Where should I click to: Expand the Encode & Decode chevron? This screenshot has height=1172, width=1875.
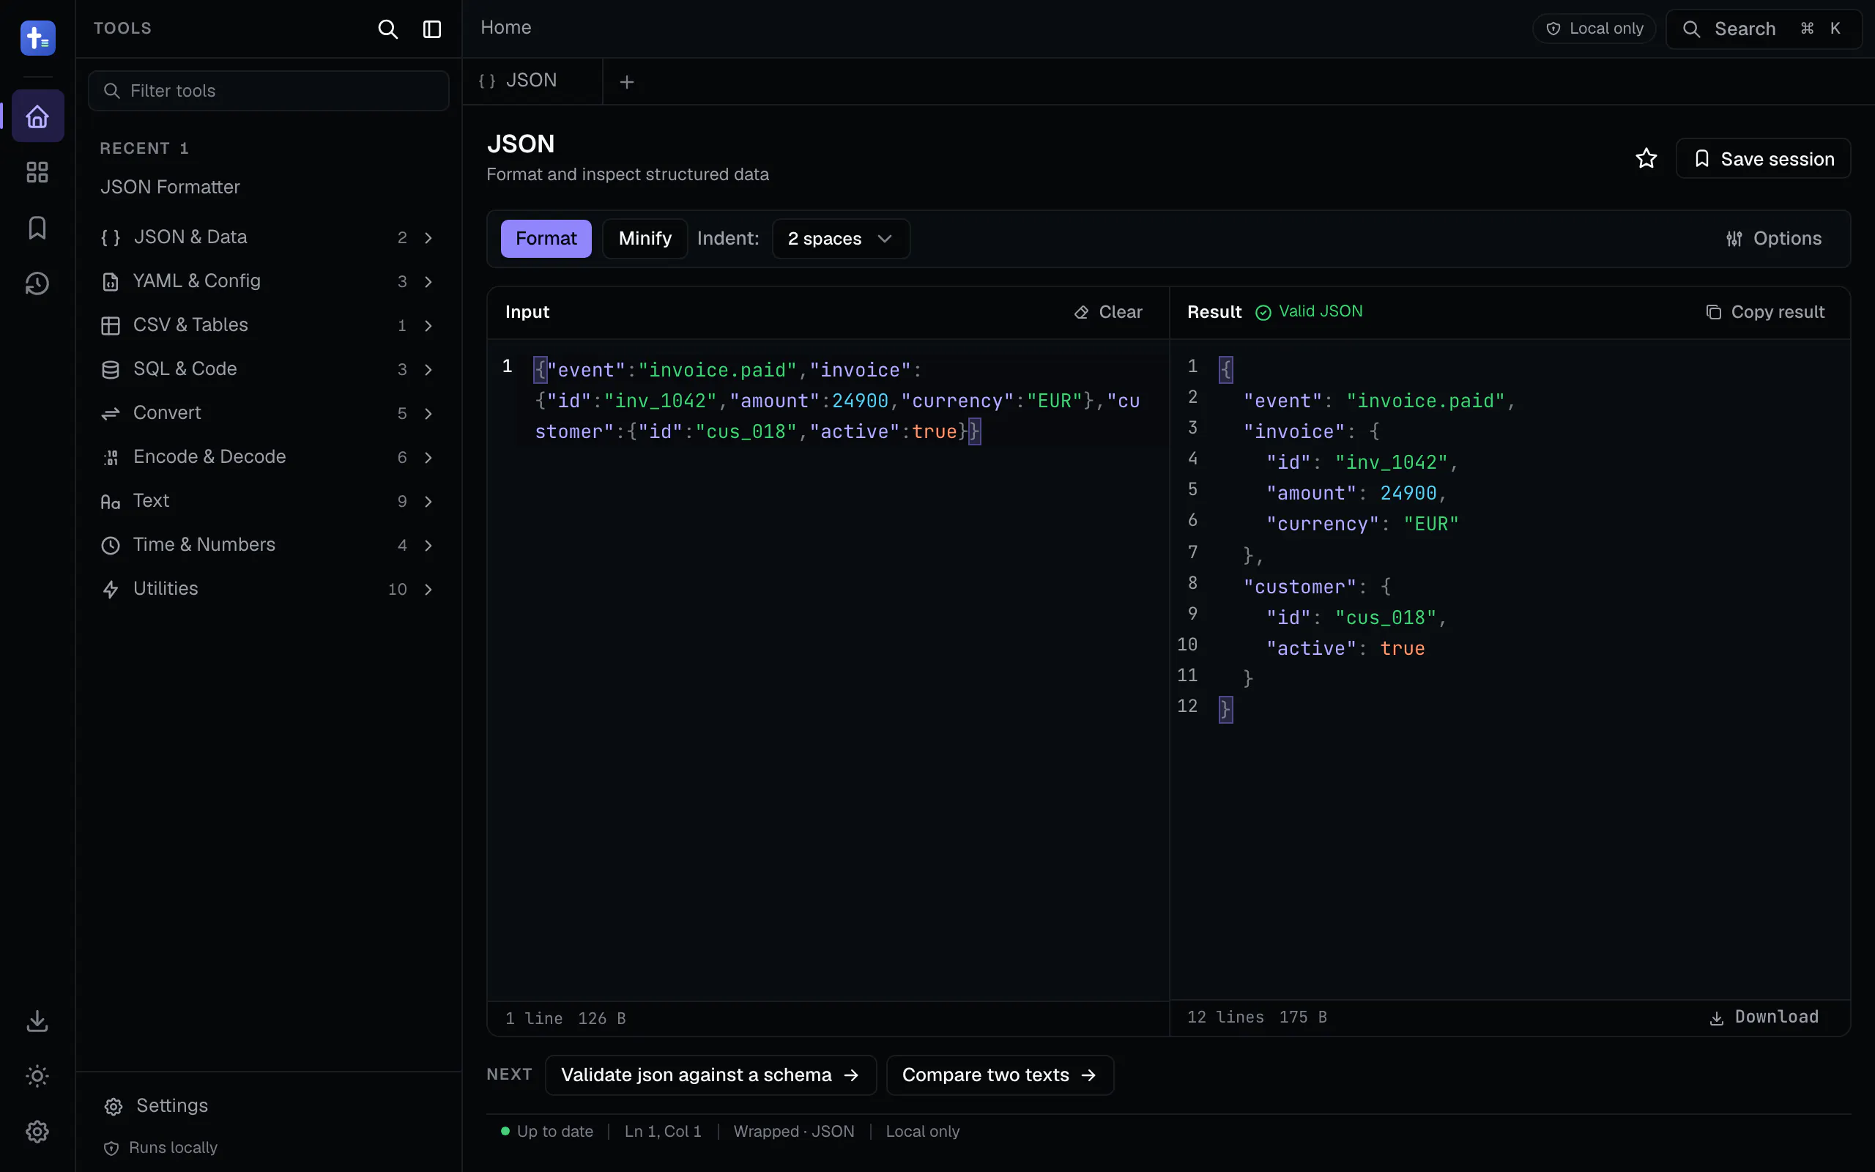click(428, 458)
